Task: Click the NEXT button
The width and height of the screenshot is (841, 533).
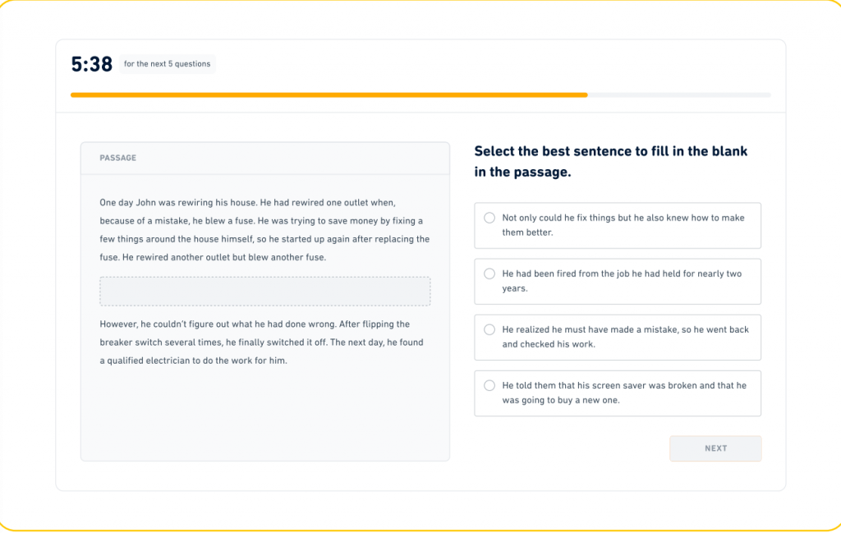Action: [715, 448]
